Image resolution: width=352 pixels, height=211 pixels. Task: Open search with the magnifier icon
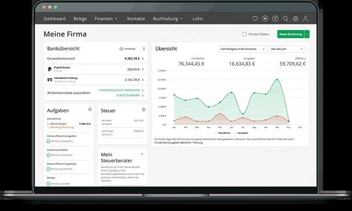click(x=285, y=19)
